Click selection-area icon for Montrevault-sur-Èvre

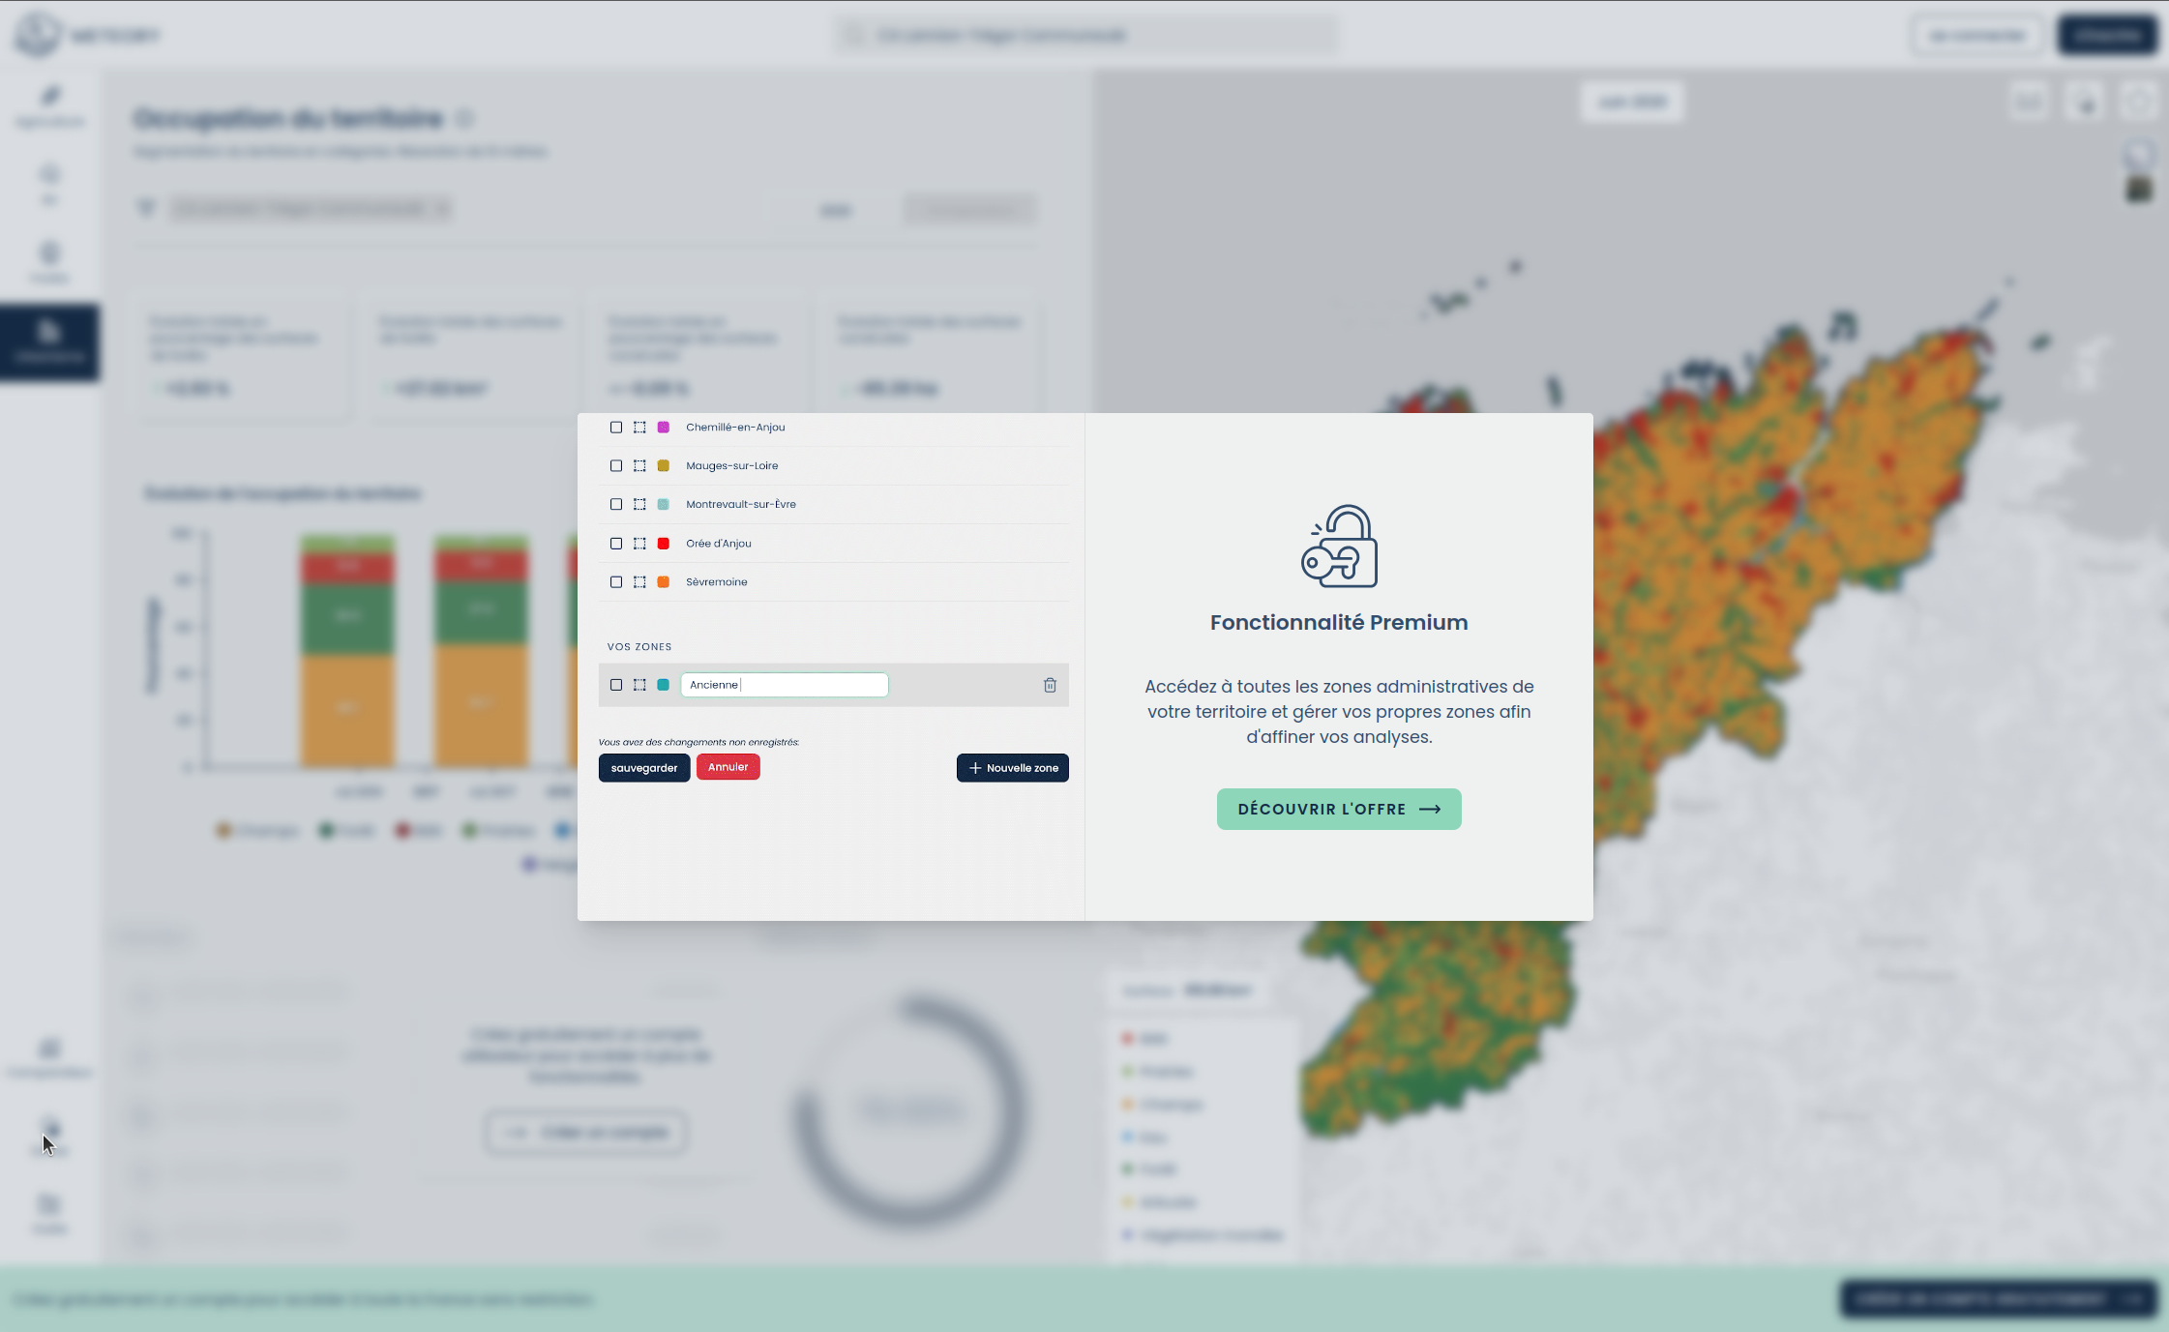click(x=639, y=505)
